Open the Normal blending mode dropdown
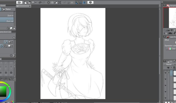The width and height of the screenshot is (176, 103). (170, 64)
